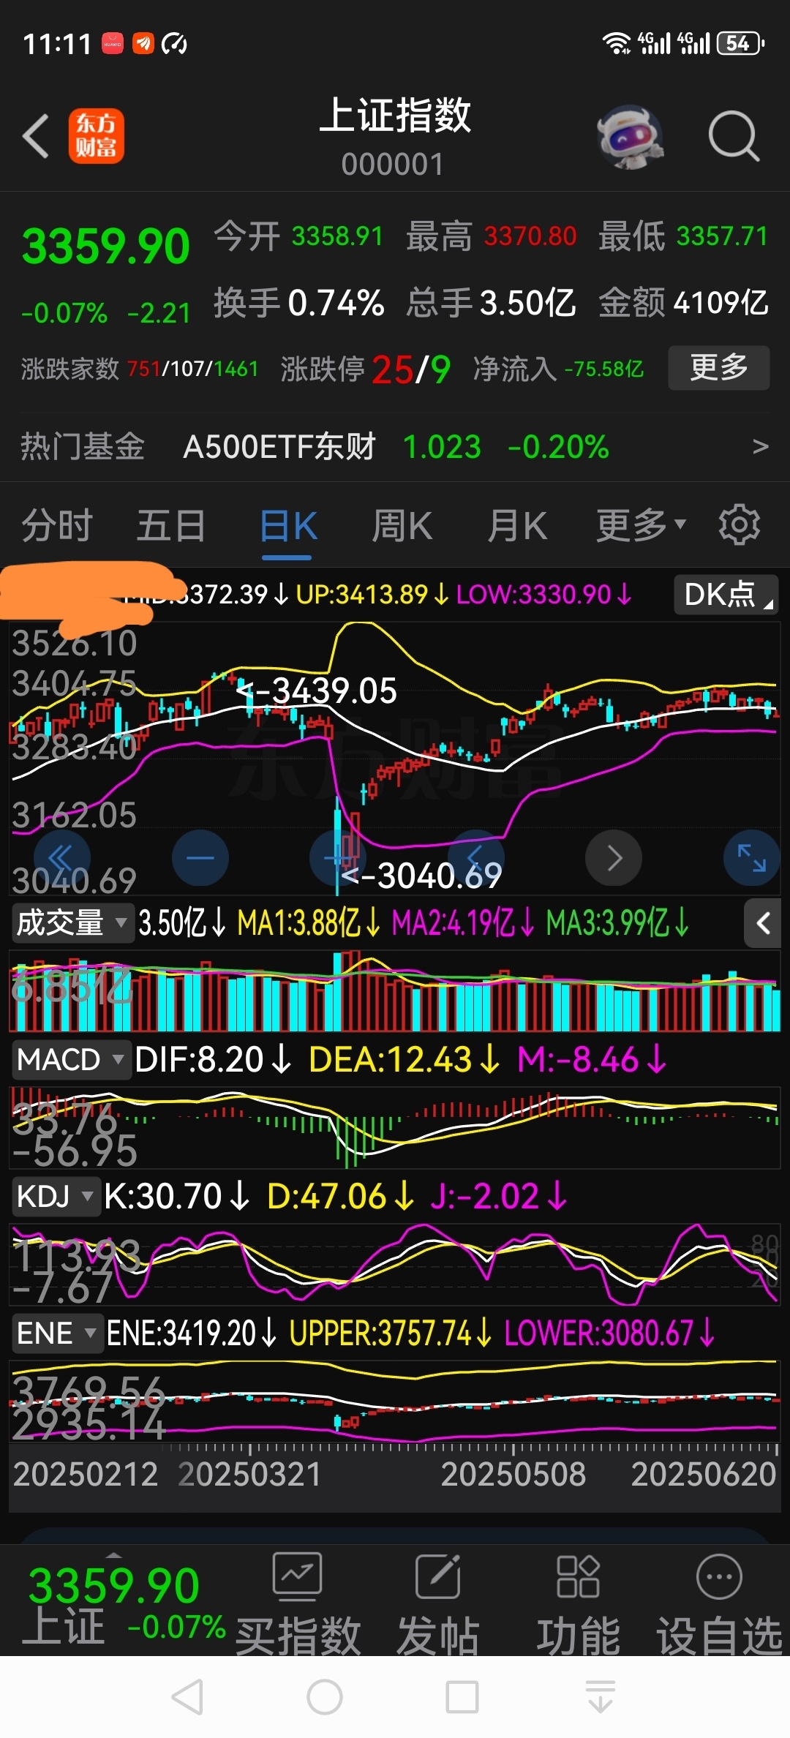Open the 东方财富 logo icon

97,136
